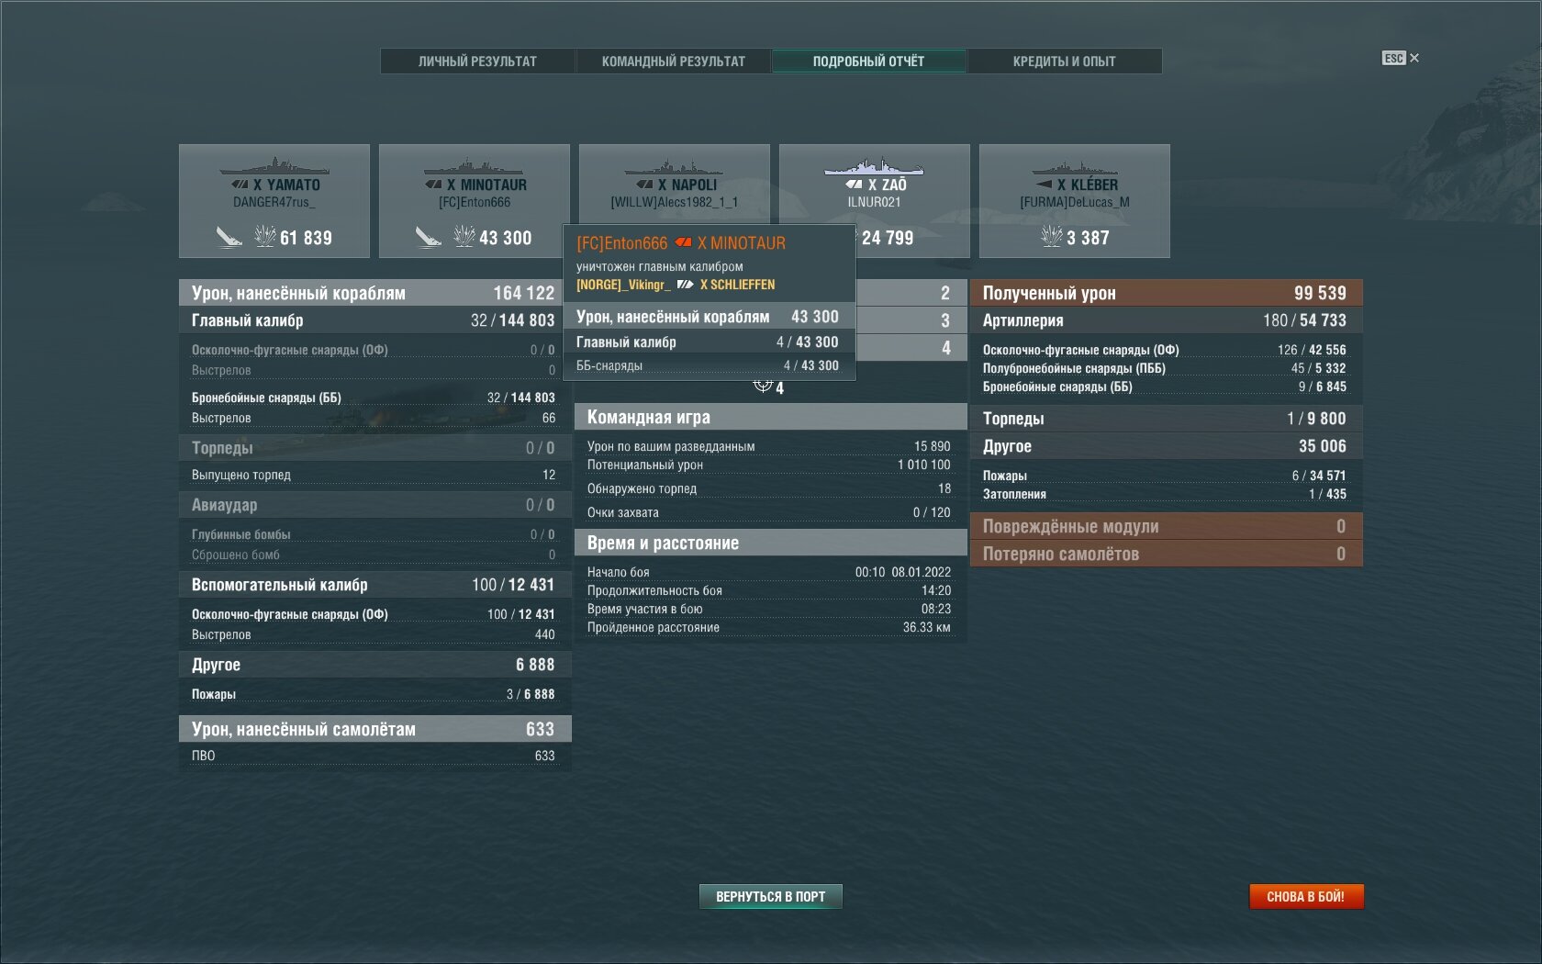Viewport: 1542px width, 964px height.
Task: Click Потенциальный урон 1 010 100 row
Action: [x=769, y=465]
